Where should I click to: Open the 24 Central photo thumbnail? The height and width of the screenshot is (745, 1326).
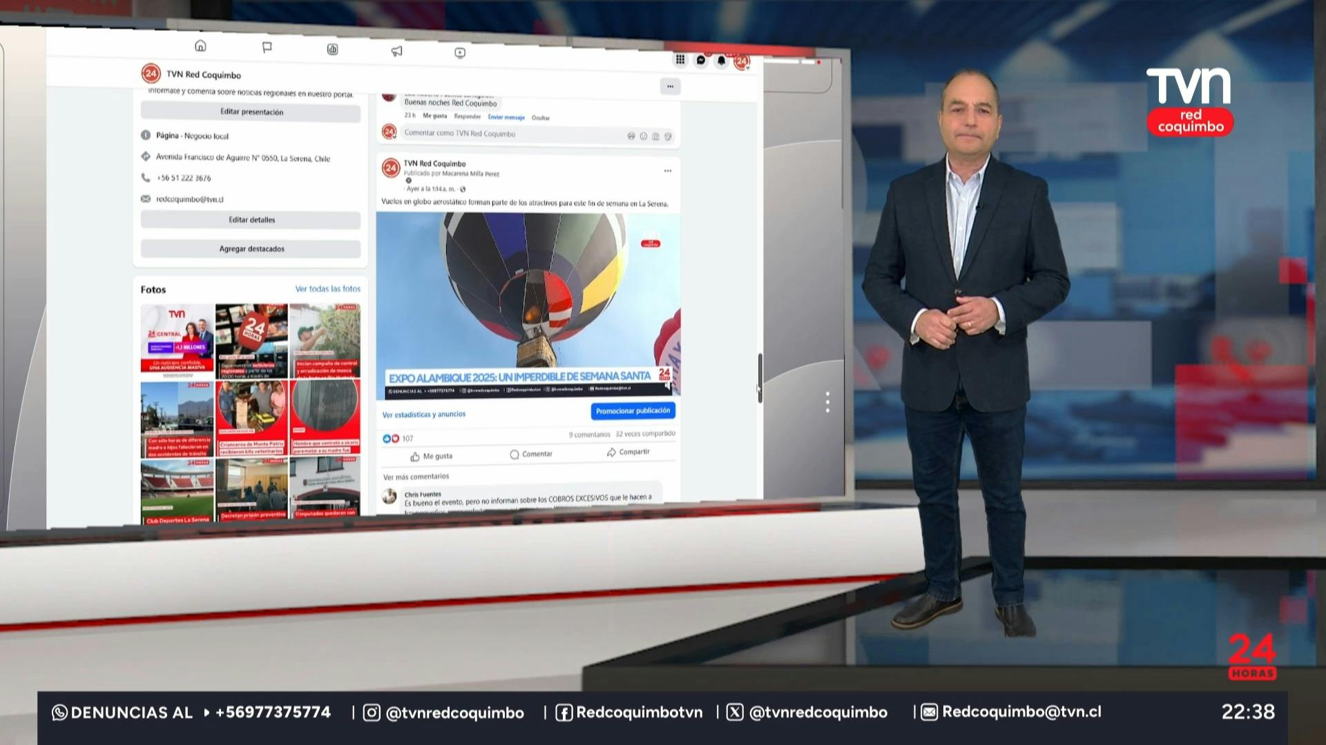(x=177, y=341)
